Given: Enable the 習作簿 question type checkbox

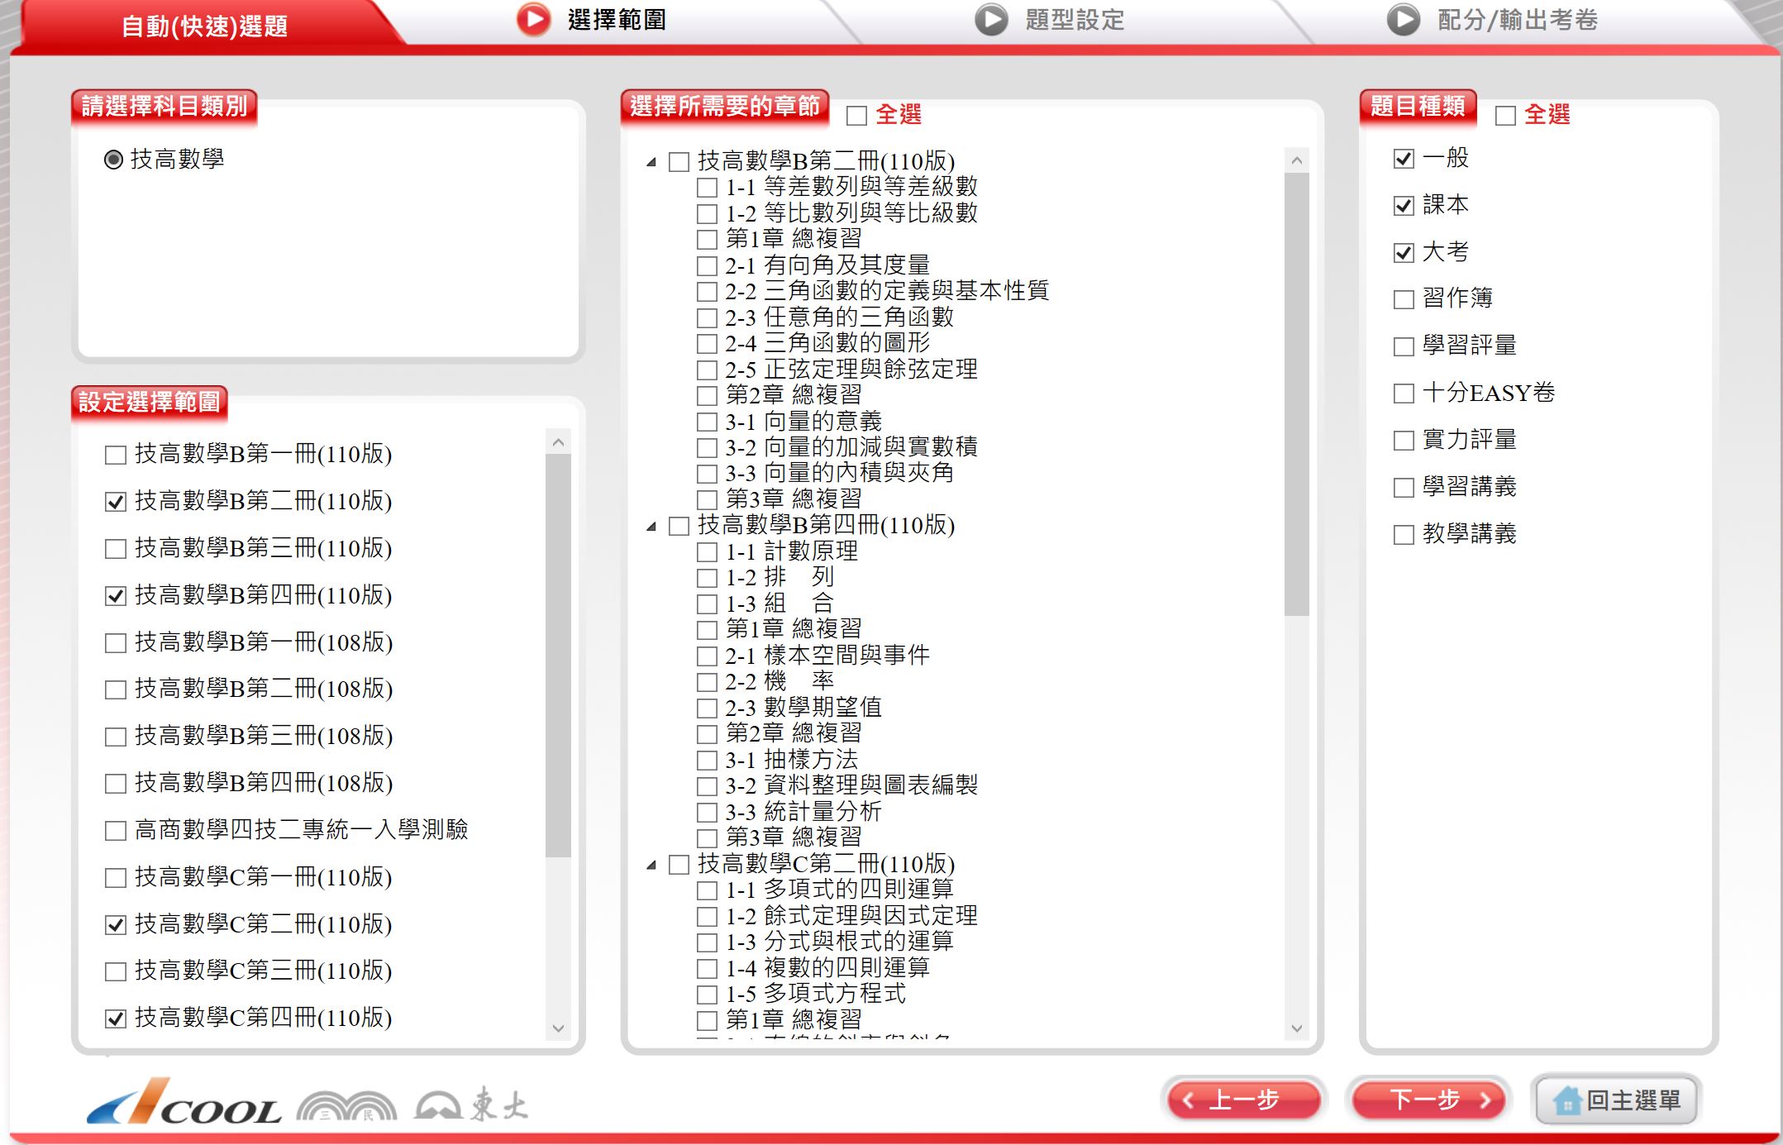Looking at the screenshot, I should tap(1404, 299).
